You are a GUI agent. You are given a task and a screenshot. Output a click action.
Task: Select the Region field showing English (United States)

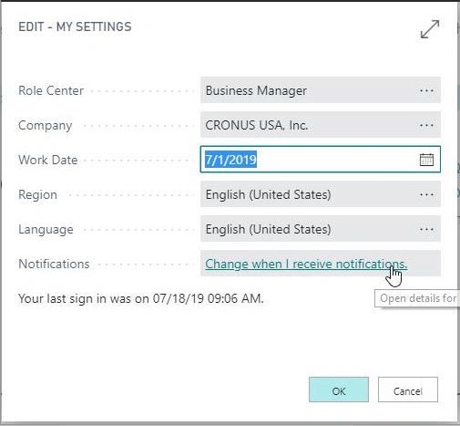point(321,194)
